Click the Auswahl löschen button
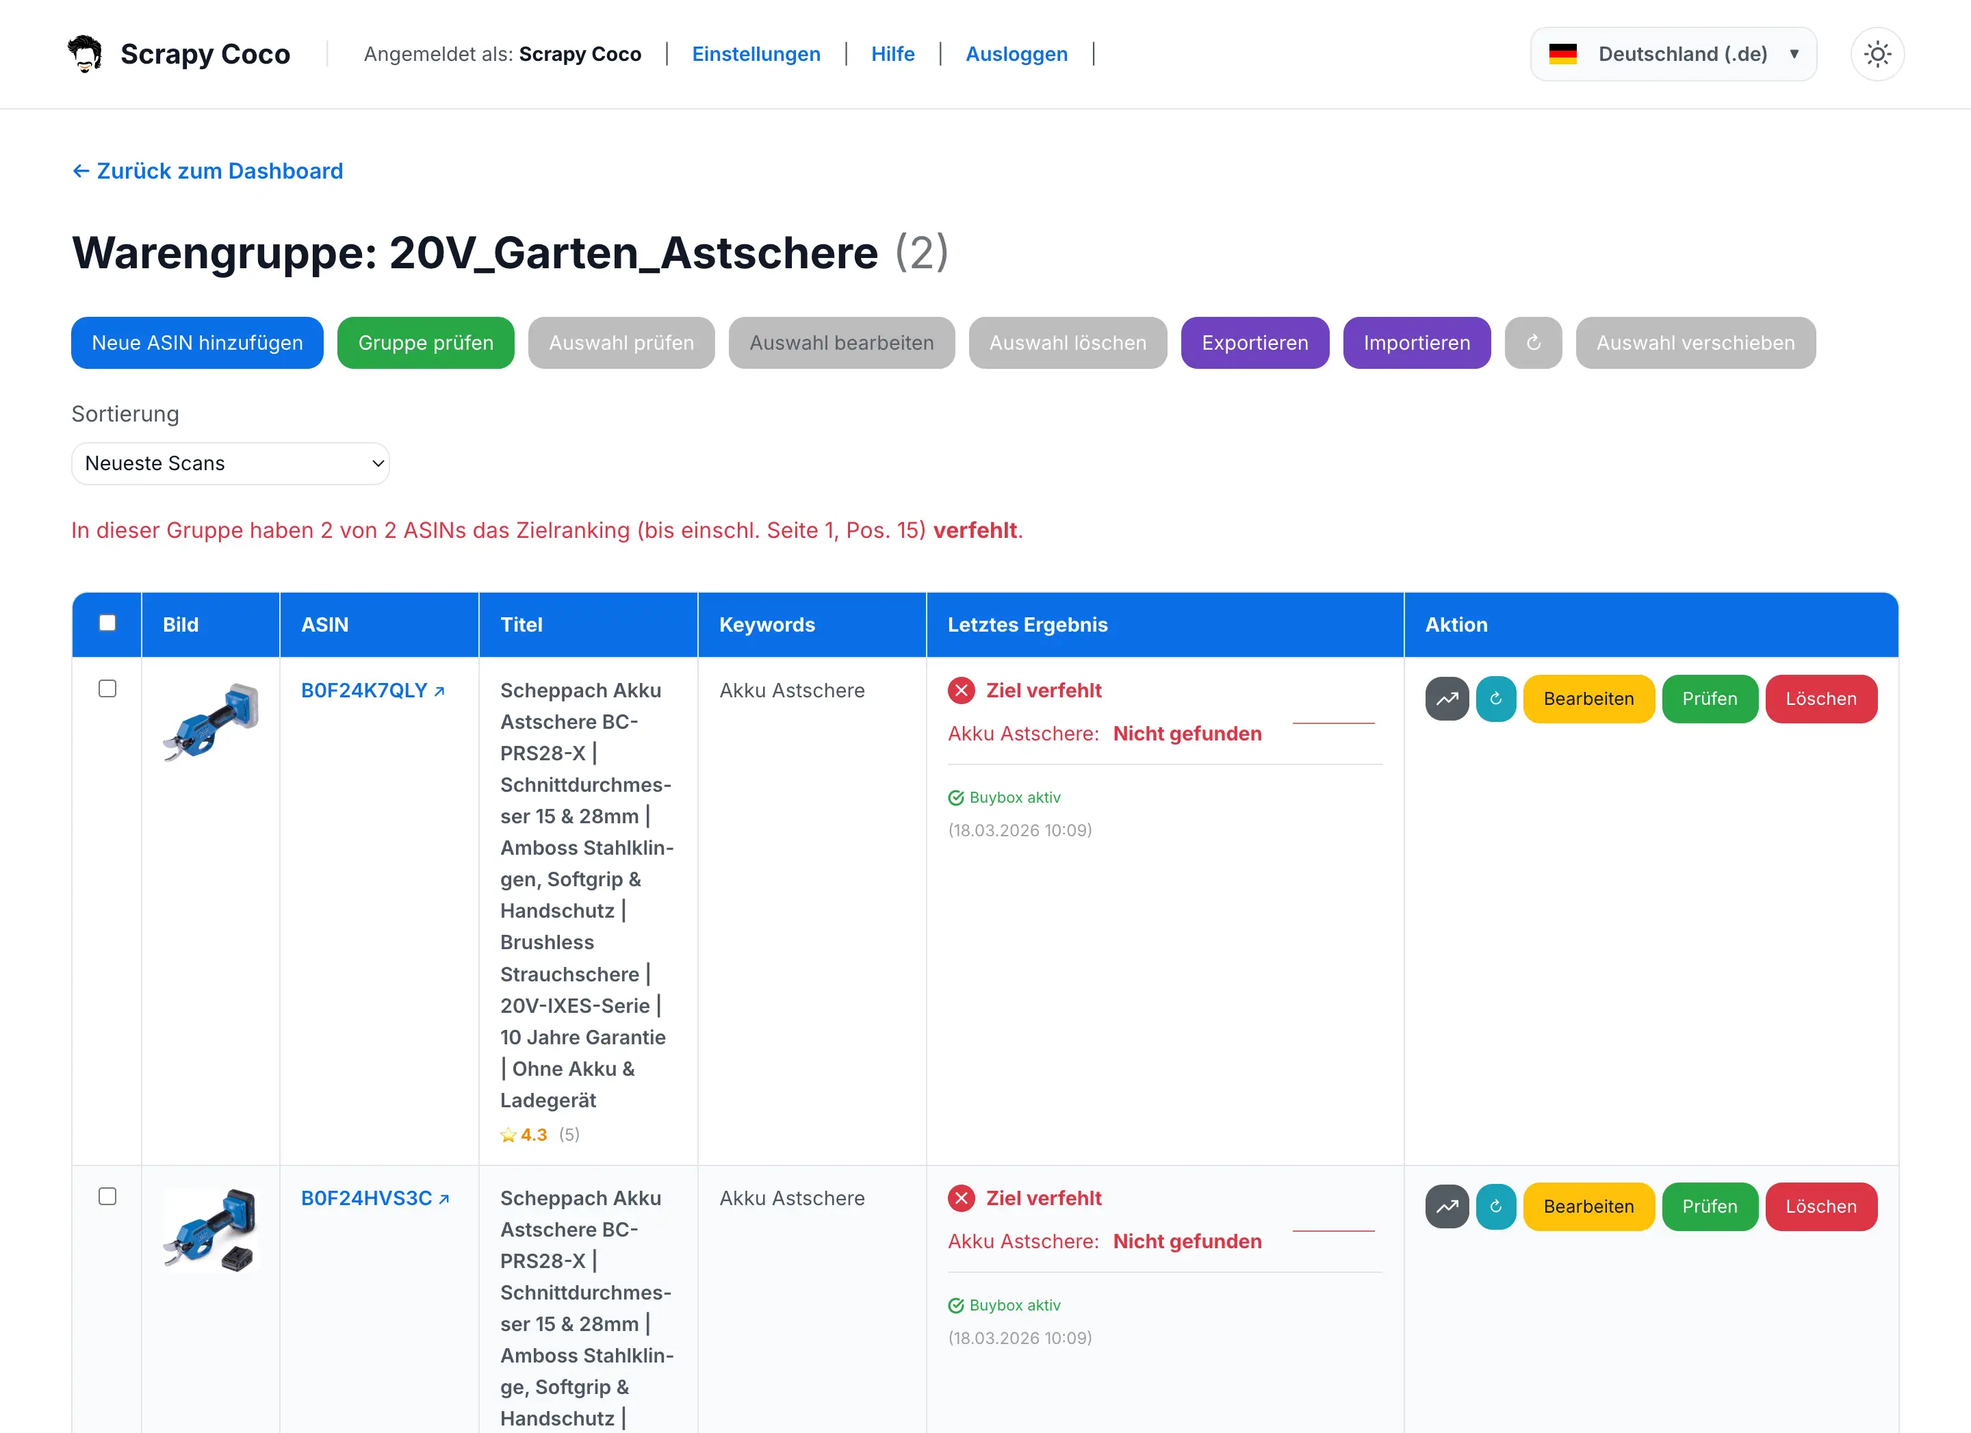This screenshot has width=1971, height=1433. coord(1068,342)
